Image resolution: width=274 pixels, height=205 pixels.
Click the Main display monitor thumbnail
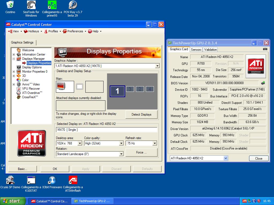coord(65,87)
